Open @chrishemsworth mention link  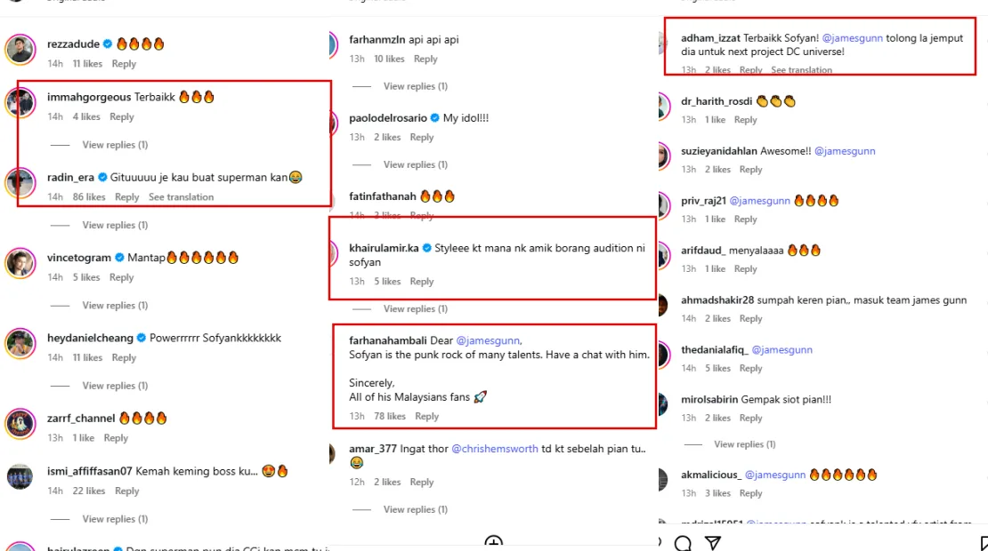(x=495, y=449)
